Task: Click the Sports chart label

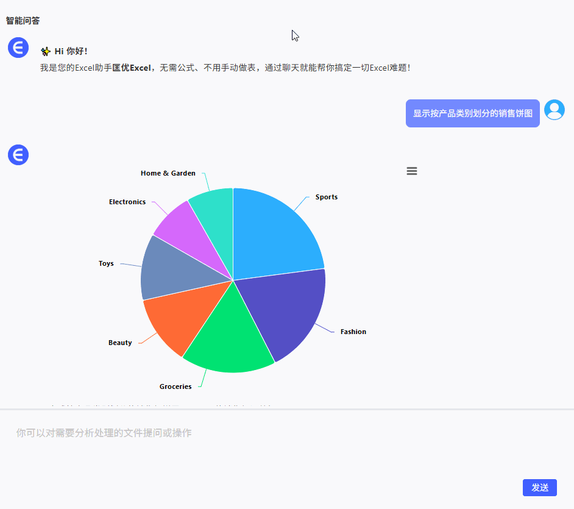Action: (327, 197)
